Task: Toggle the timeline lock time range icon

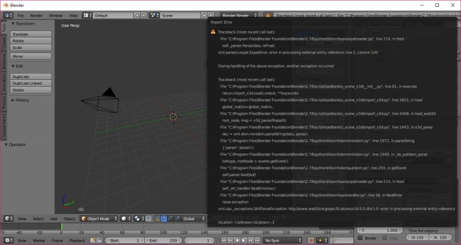Action: (x=99, y=240)
